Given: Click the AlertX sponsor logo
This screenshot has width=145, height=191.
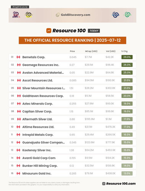Looking at the screenshot, I should coord(16,15).
